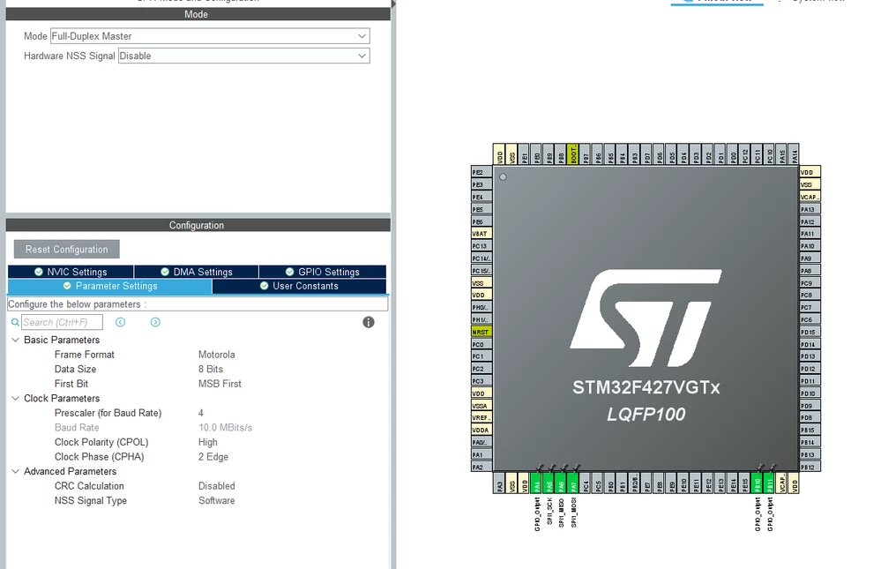Viewport: 881px width, 569px height.
Task: Select the CRC Calculation value Disabled
Action: (216, 486)
